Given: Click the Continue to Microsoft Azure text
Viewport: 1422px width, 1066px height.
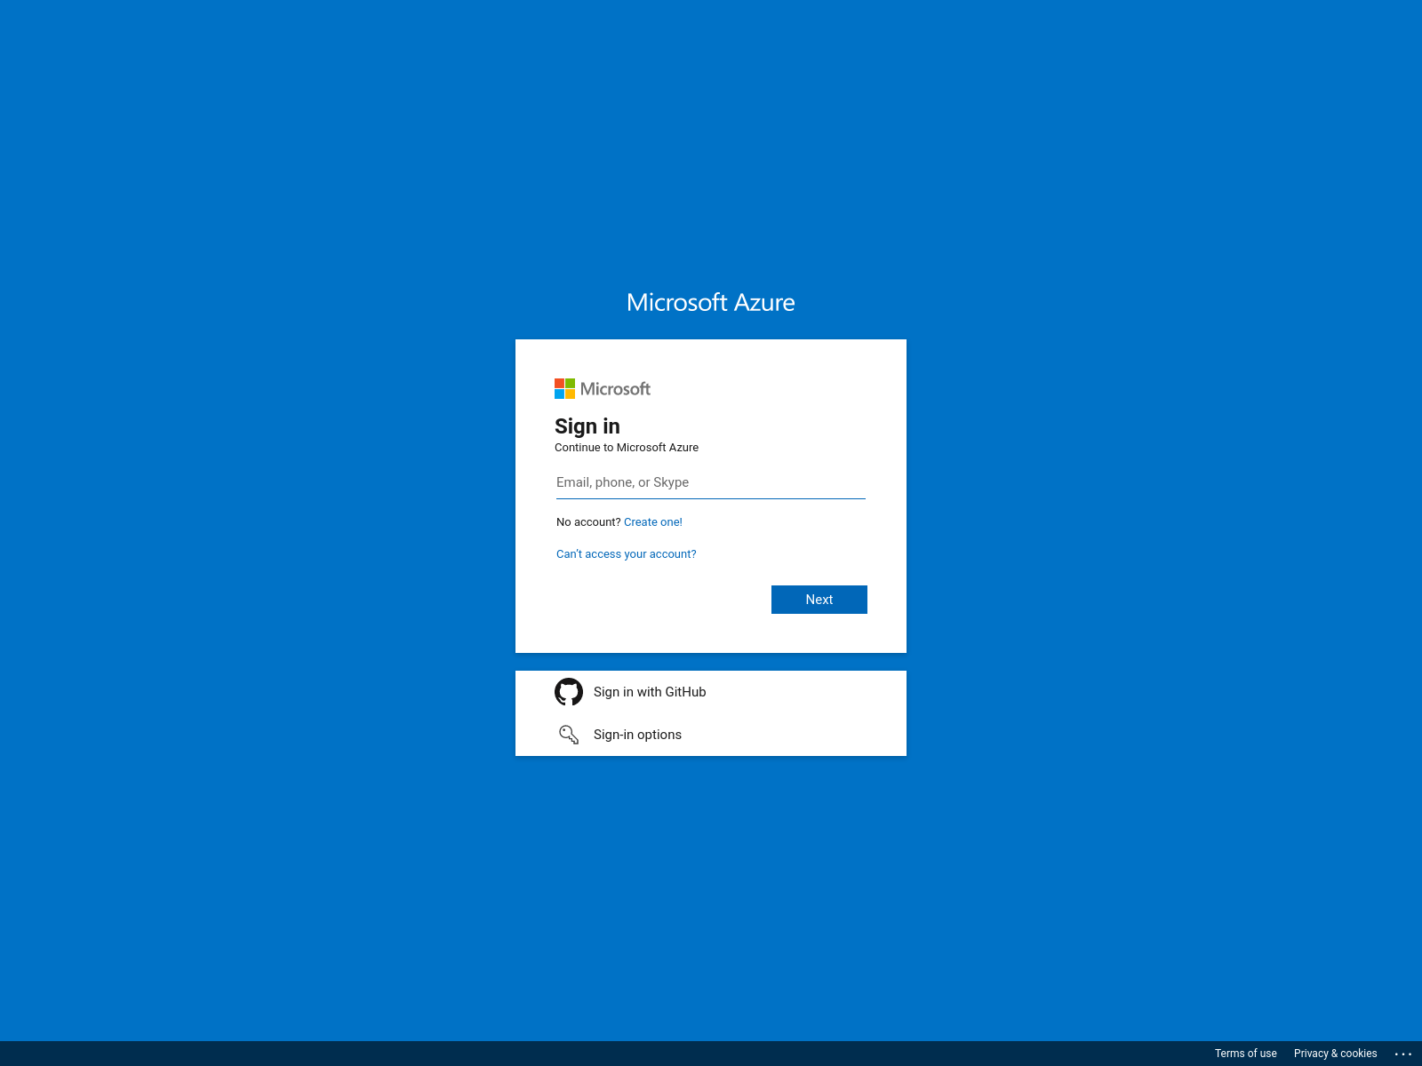Looking at the screenshot, I should pos(627,448).
